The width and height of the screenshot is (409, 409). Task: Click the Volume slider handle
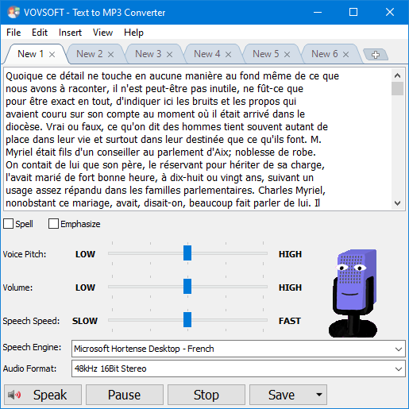(x=187, y=287)
